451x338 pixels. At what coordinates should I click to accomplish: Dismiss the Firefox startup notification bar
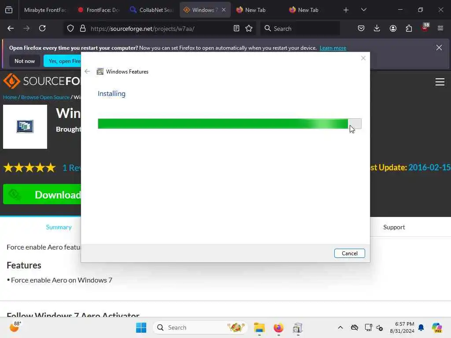439,48
